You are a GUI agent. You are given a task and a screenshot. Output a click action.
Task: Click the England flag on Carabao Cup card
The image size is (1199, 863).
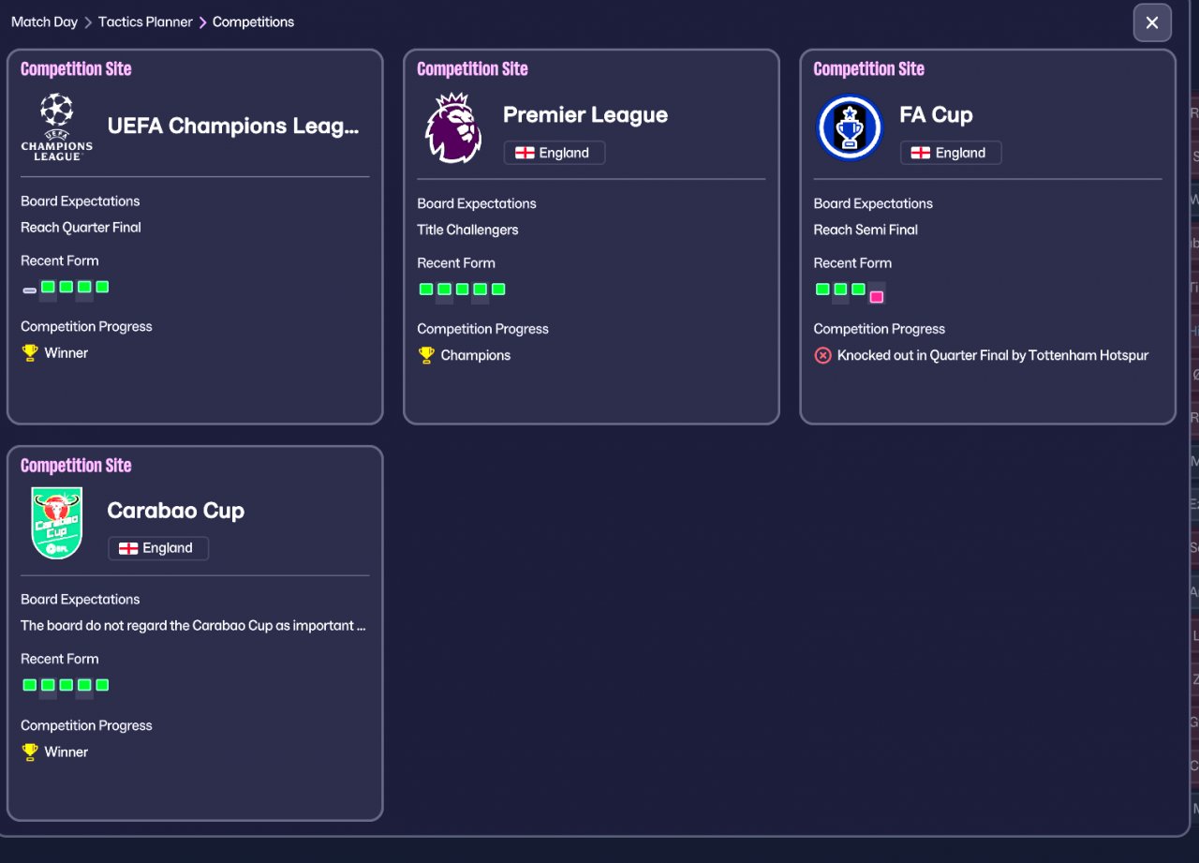128,548
